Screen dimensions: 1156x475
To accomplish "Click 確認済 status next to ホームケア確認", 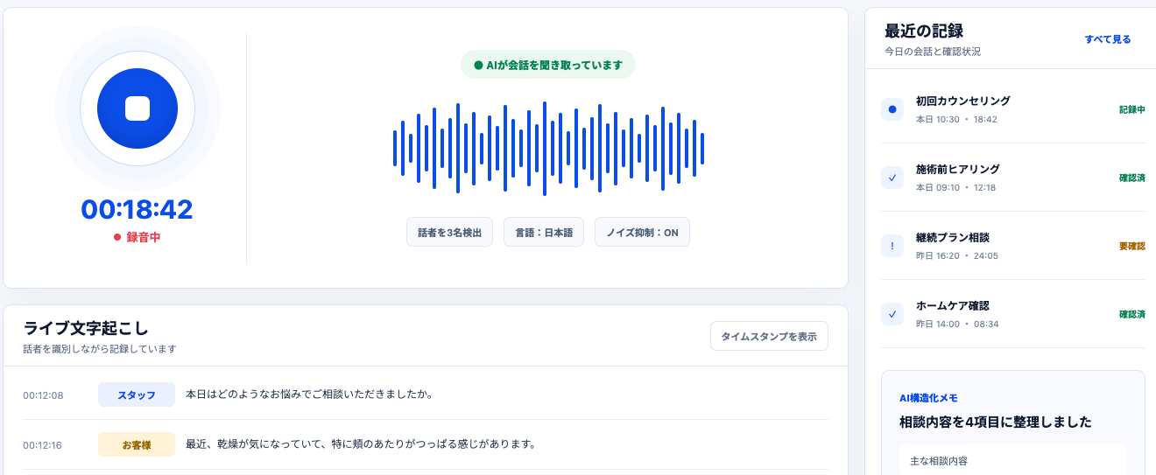I will pyautogui.click(x=1131, y=315).
